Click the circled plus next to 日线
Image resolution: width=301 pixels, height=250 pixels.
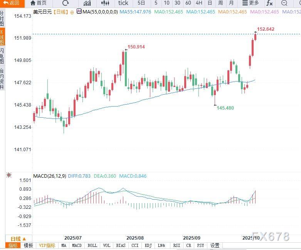(72, 12)
